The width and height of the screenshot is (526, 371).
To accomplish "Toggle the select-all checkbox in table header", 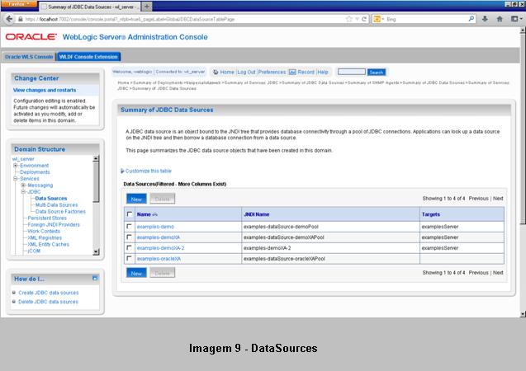I will [130, 214].
